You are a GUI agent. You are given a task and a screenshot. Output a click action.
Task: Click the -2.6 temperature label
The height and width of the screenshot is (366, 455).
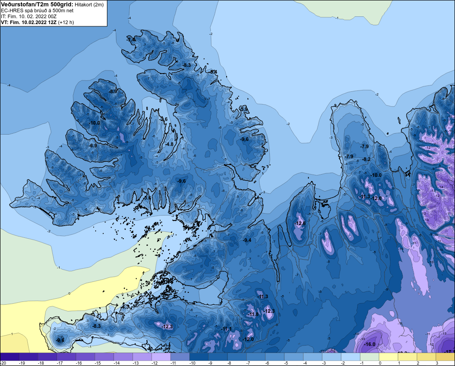click(164, 119)
